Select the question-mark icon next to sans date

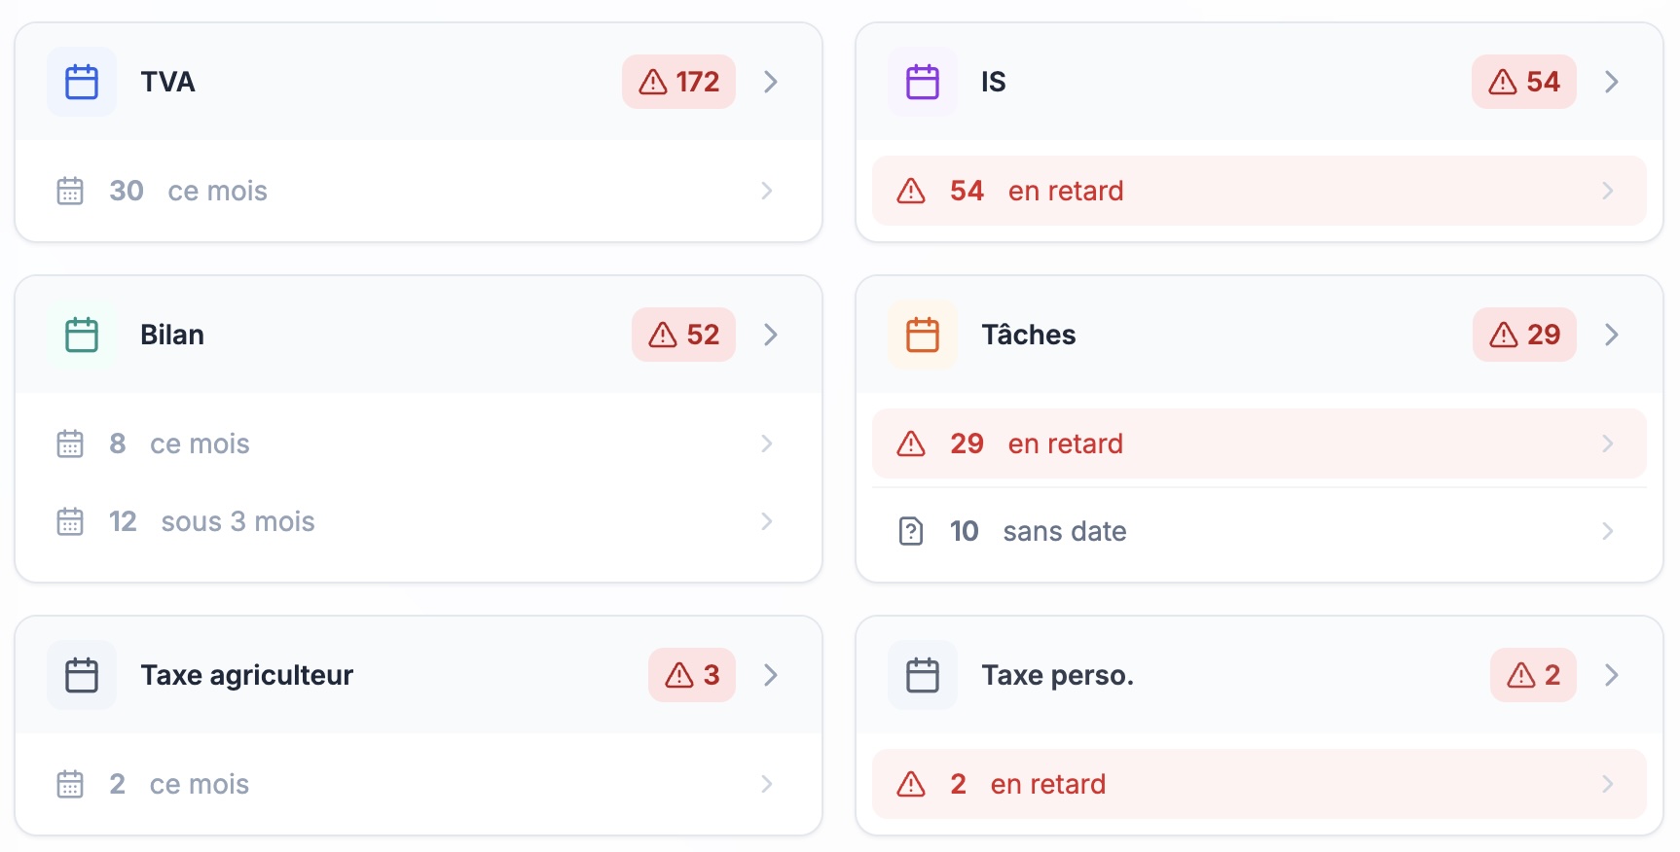coord(909,531)
